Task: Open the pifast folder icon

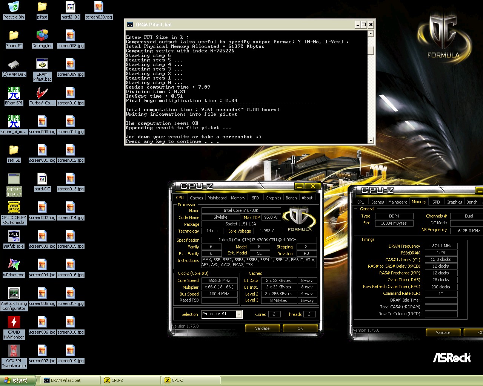Action: (x=42, y=10)
